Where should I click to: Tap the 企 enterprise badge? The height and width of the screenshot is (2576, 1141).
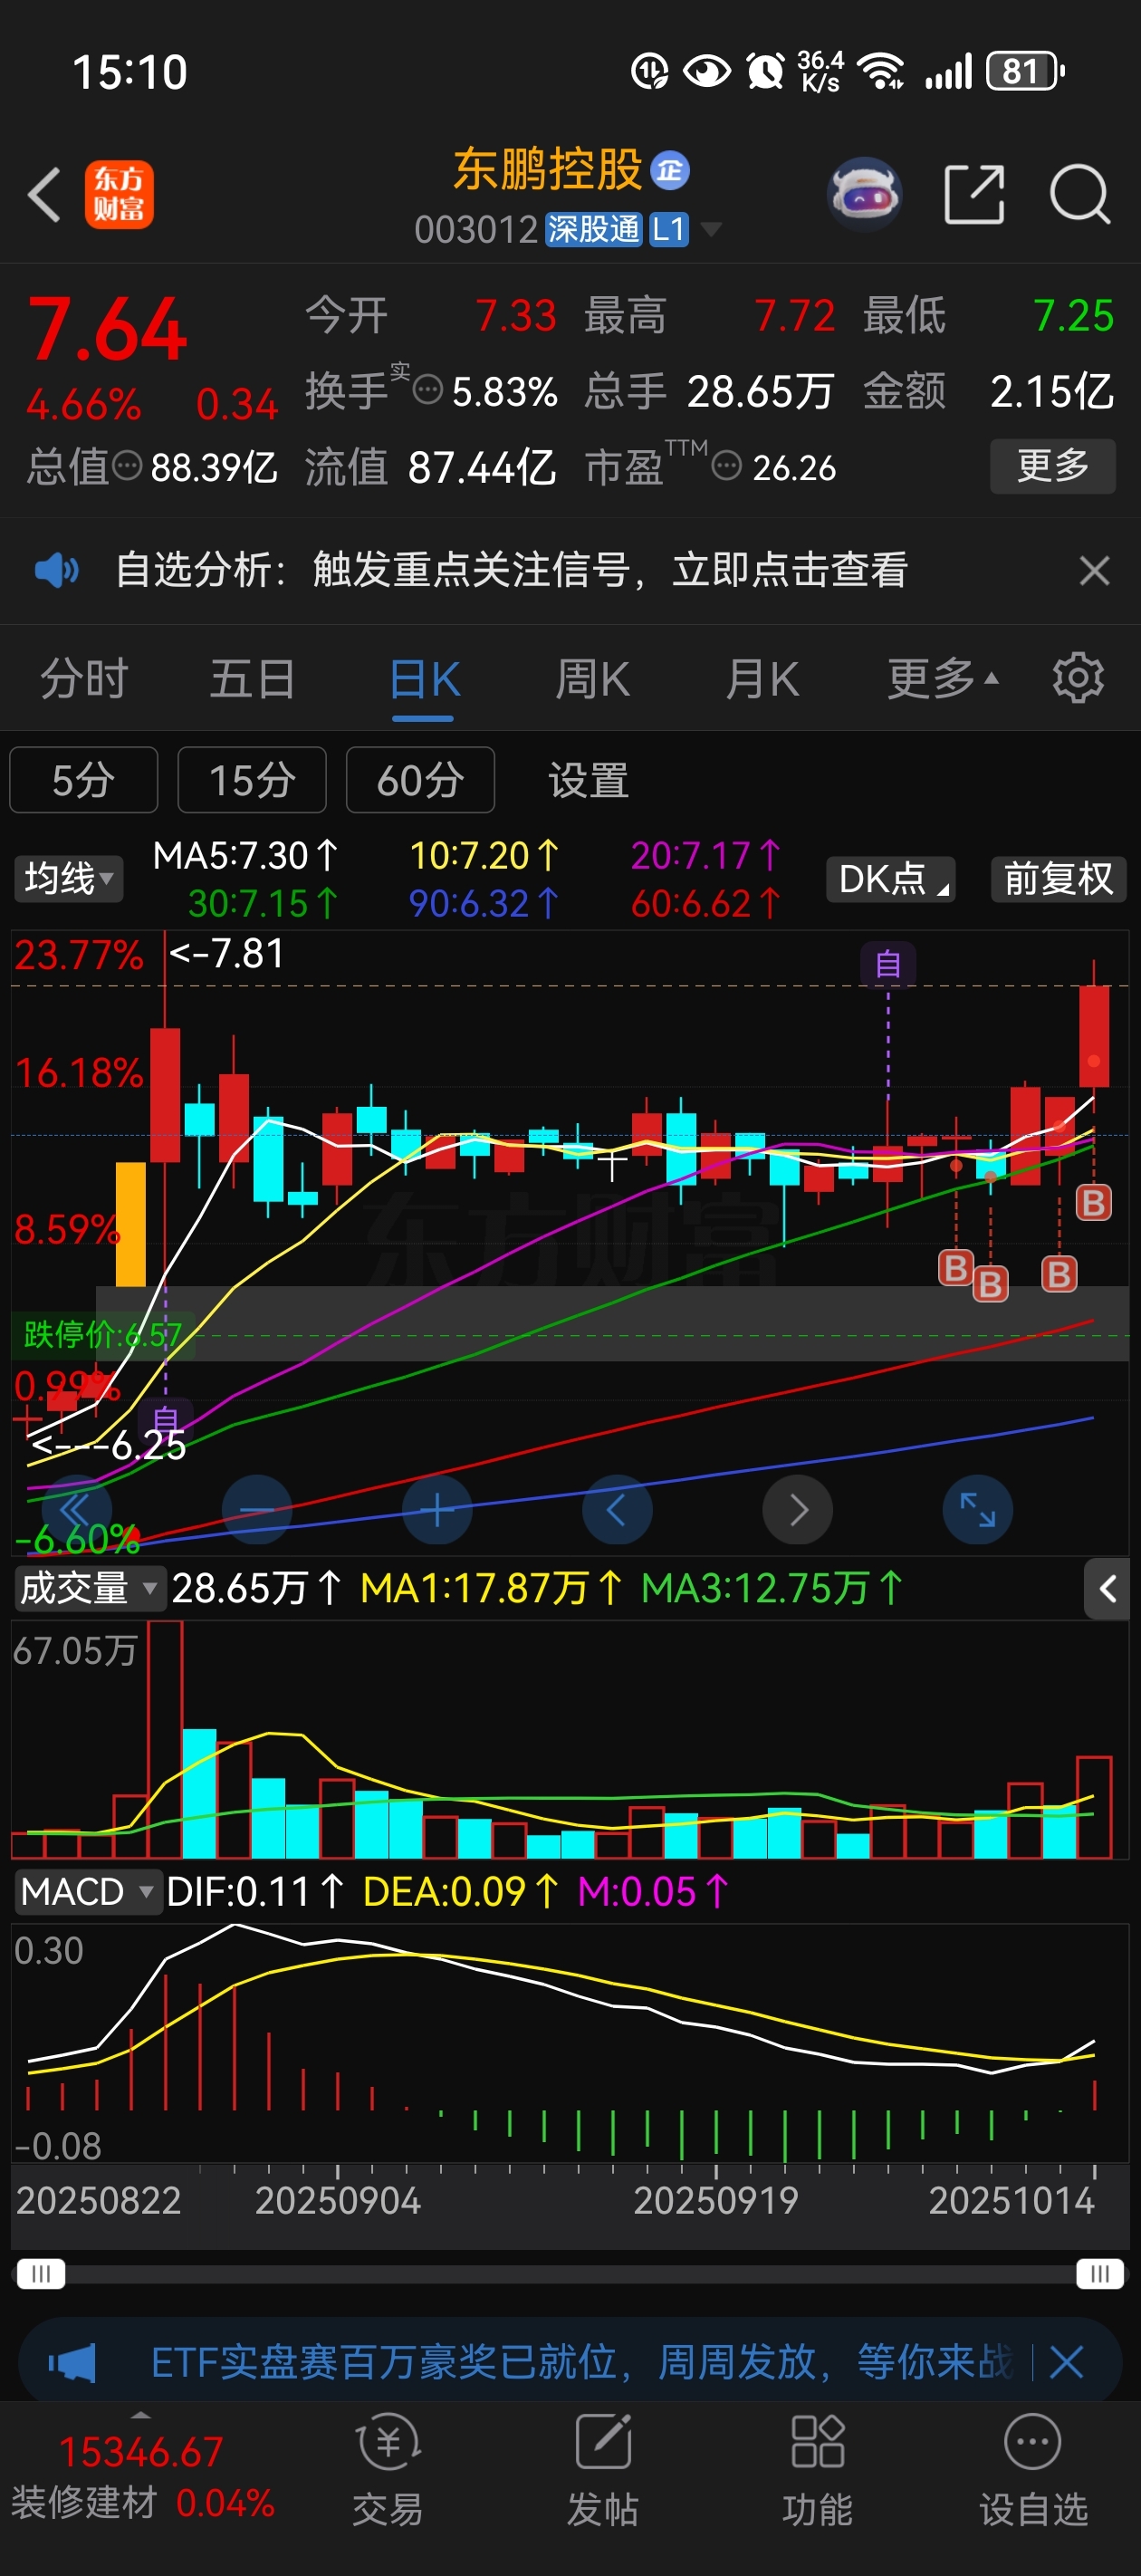(x=670, y=170)
